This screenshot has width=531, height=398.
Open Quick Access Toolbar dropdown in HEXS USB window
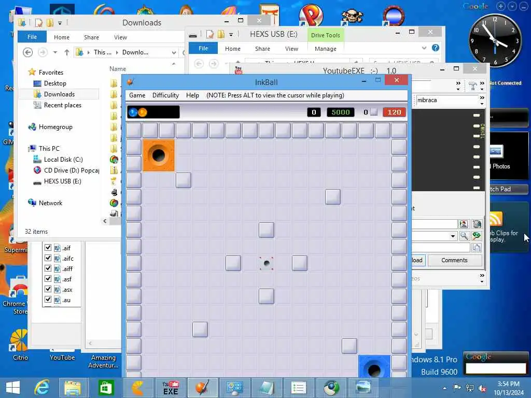click(231, 35)
